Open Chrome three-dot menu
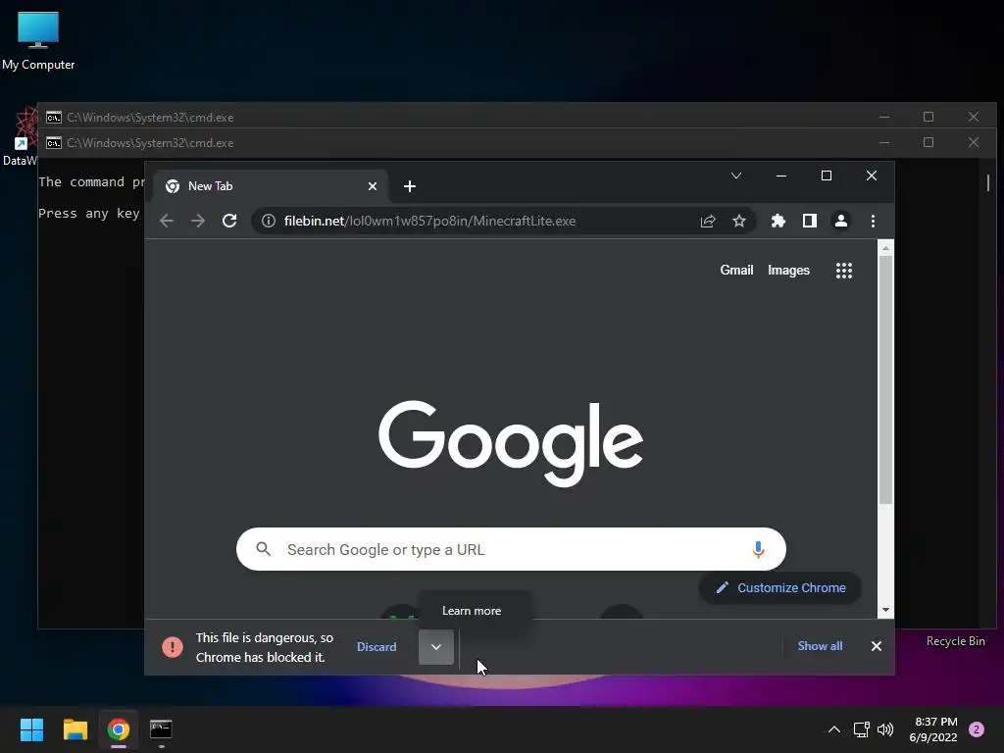 tap(873, 221)
